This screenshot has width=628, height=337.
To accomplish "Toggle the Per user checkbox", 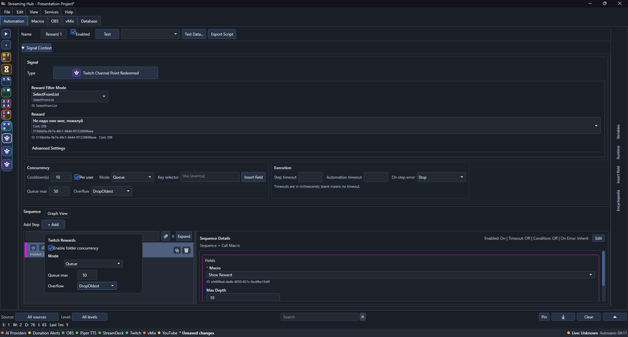I will click(77, 177).
